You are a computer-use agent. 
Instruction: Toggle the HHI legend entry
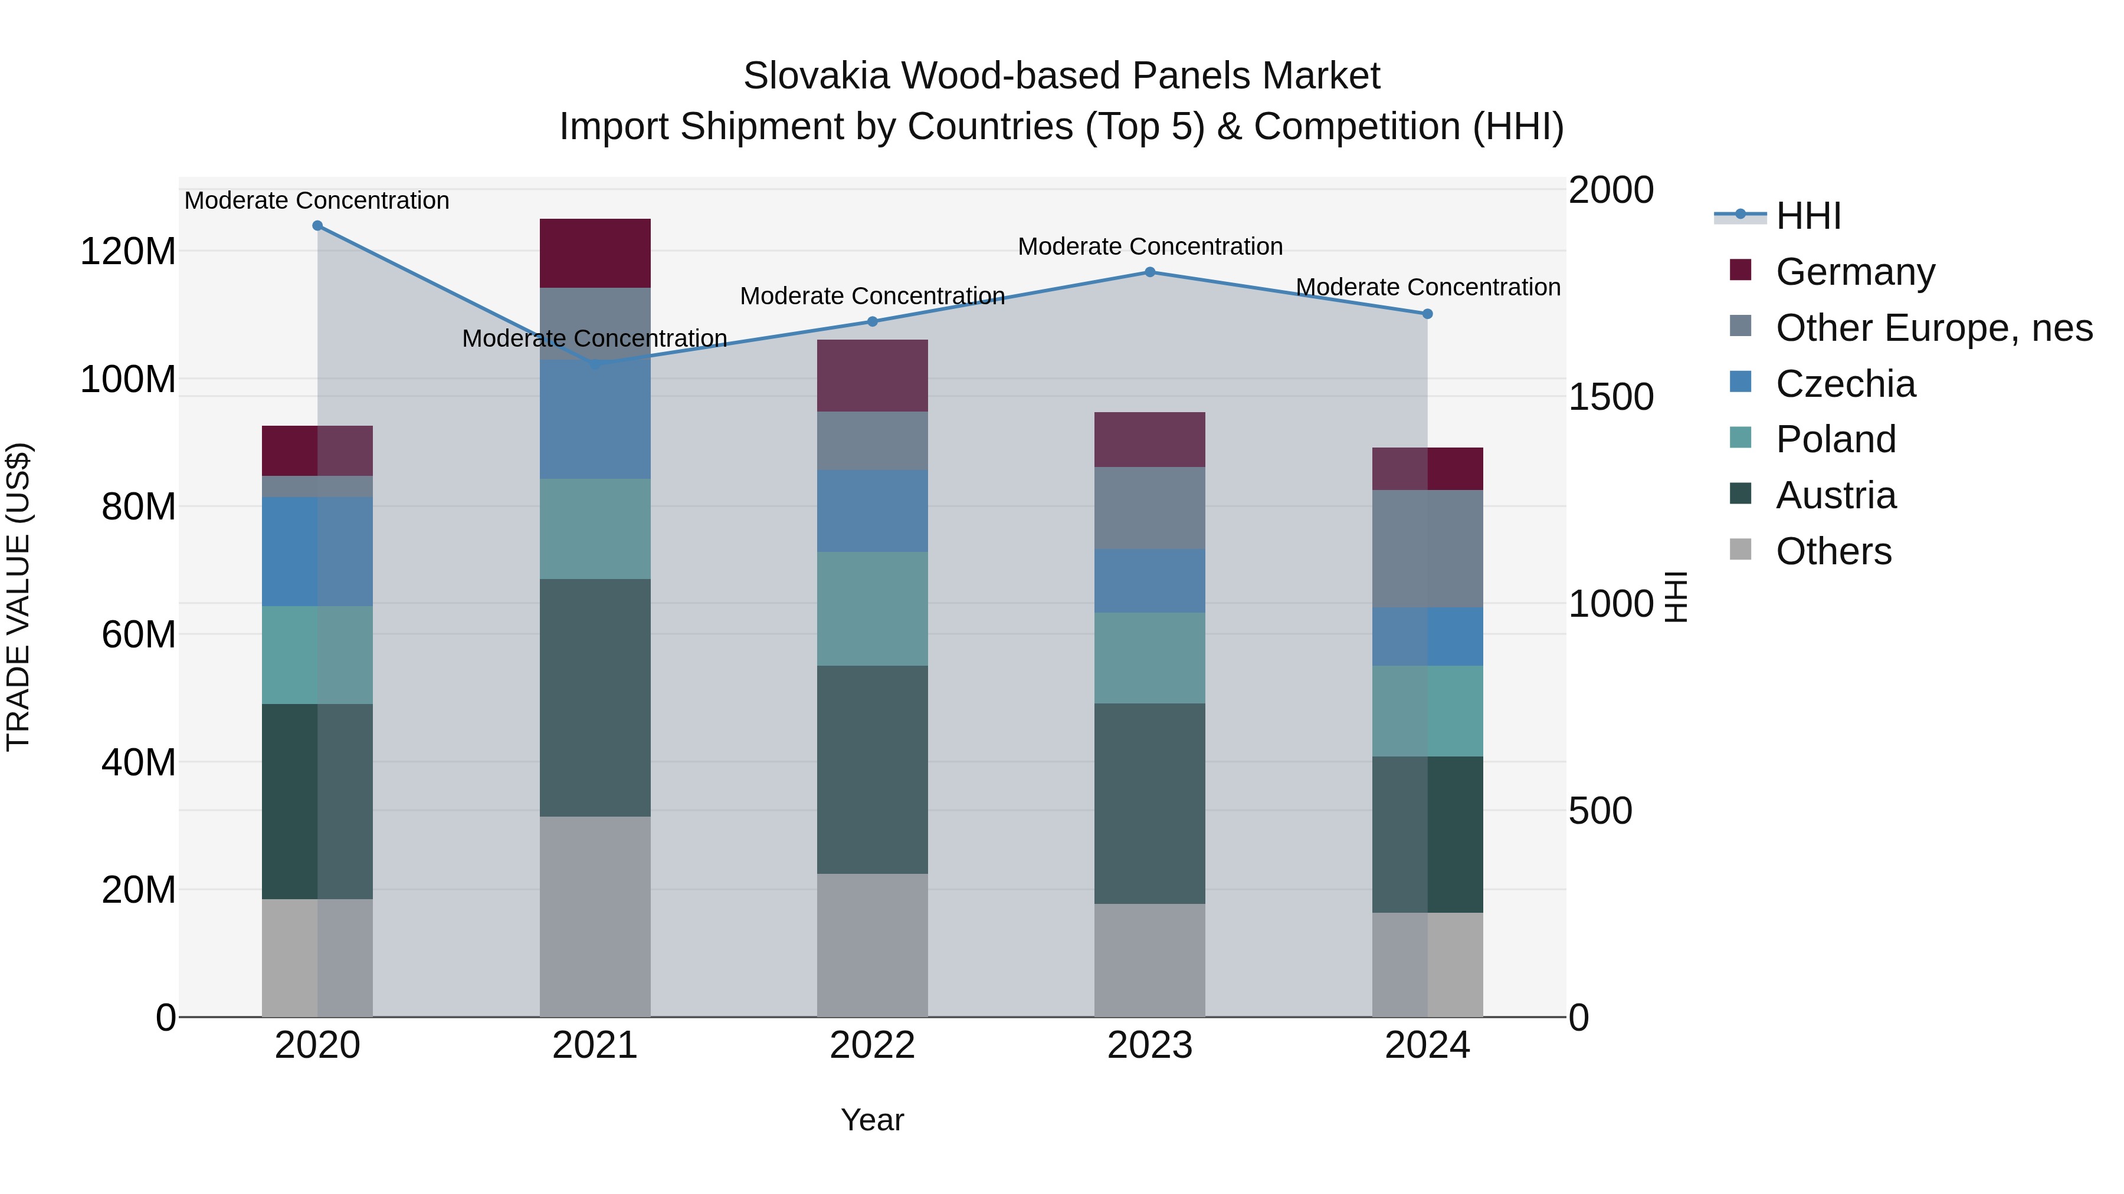pyautogui.click(x=1778, y=216)
